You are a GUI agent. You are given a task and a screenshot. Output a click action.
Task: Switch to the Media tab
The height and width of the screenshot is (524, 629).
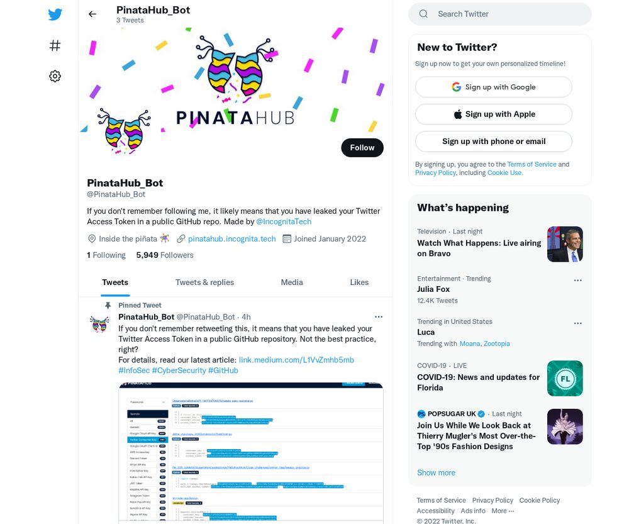click(x=292, y=282)
